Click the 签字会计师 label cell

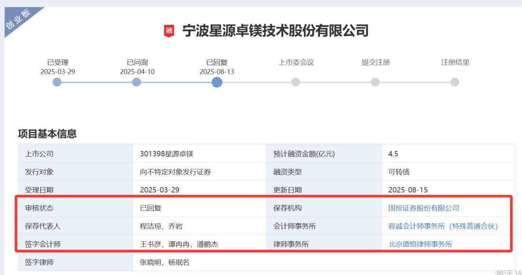(75, 244)
